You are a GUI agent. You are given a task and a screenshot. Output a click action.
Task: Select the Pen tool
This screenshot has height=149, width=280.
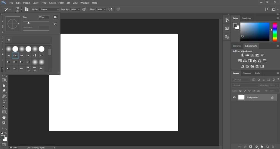click(x=4, y=96)
